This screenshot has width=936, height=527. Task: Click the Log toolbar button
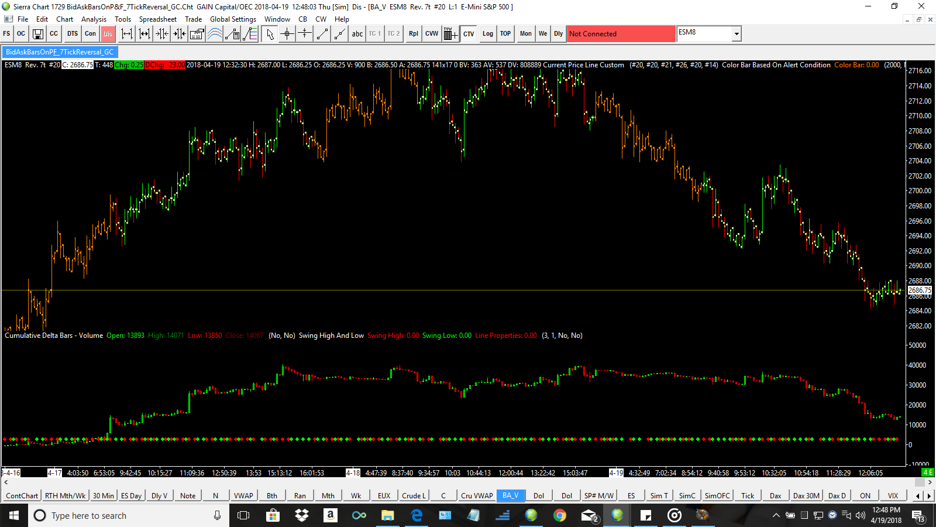[488, 34]
